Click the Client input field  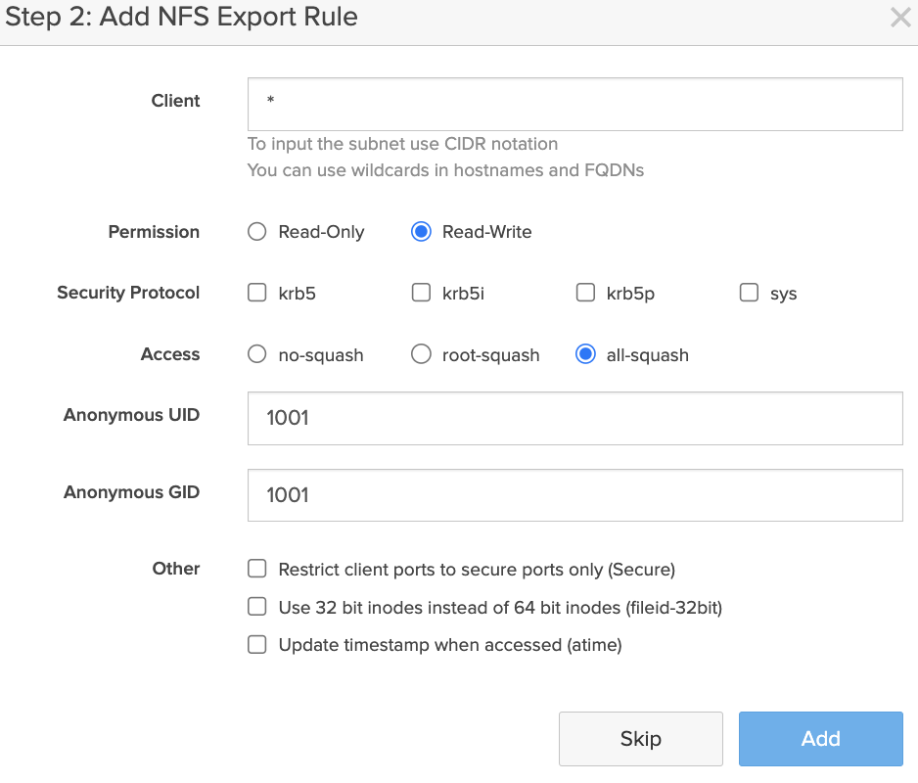tap(574, 105)
